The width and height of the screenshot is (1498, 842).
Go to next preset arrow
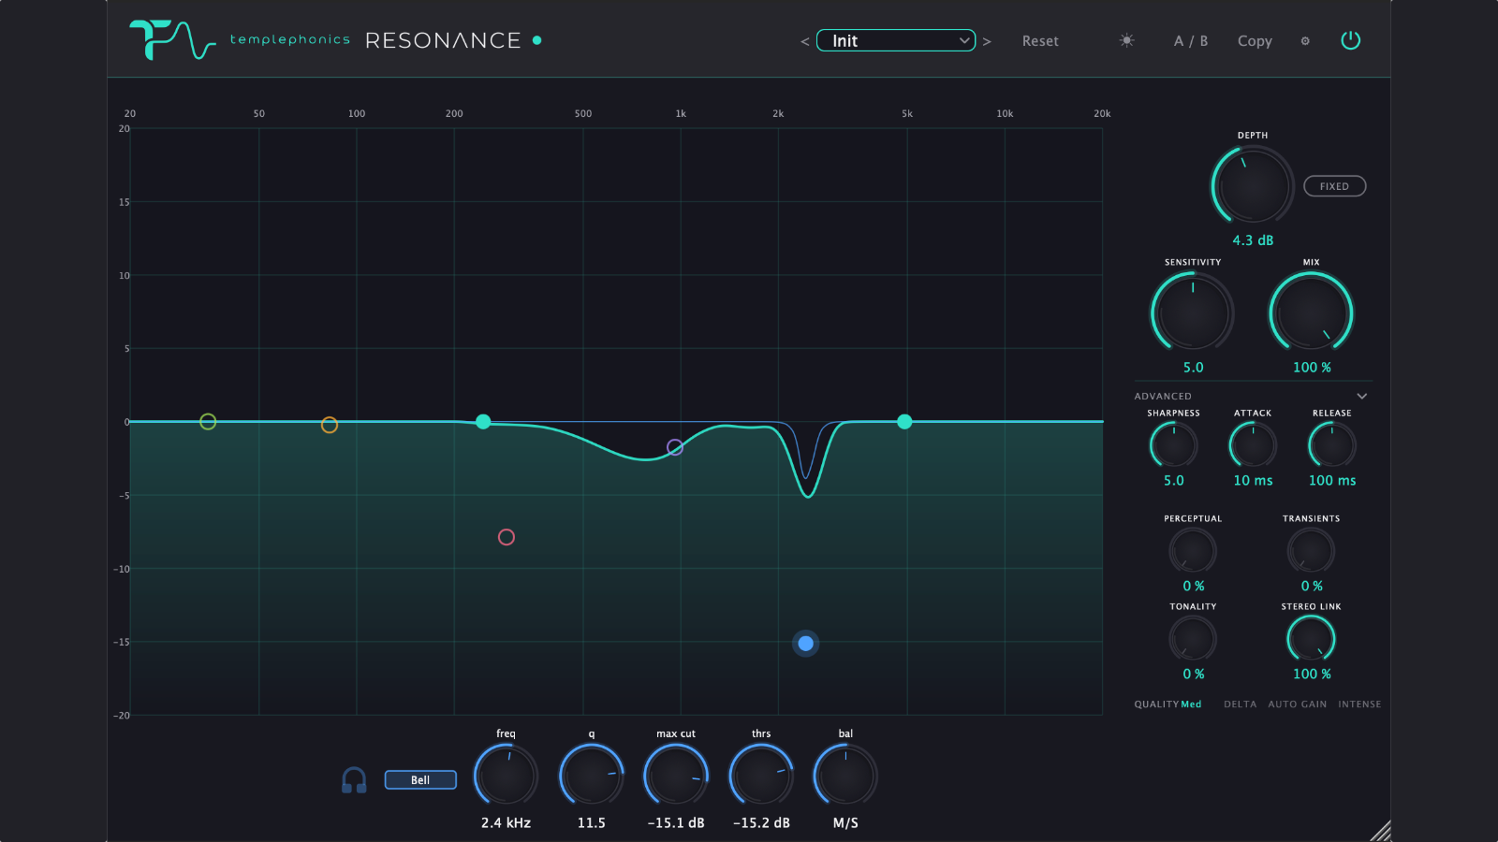click(987, 41)
